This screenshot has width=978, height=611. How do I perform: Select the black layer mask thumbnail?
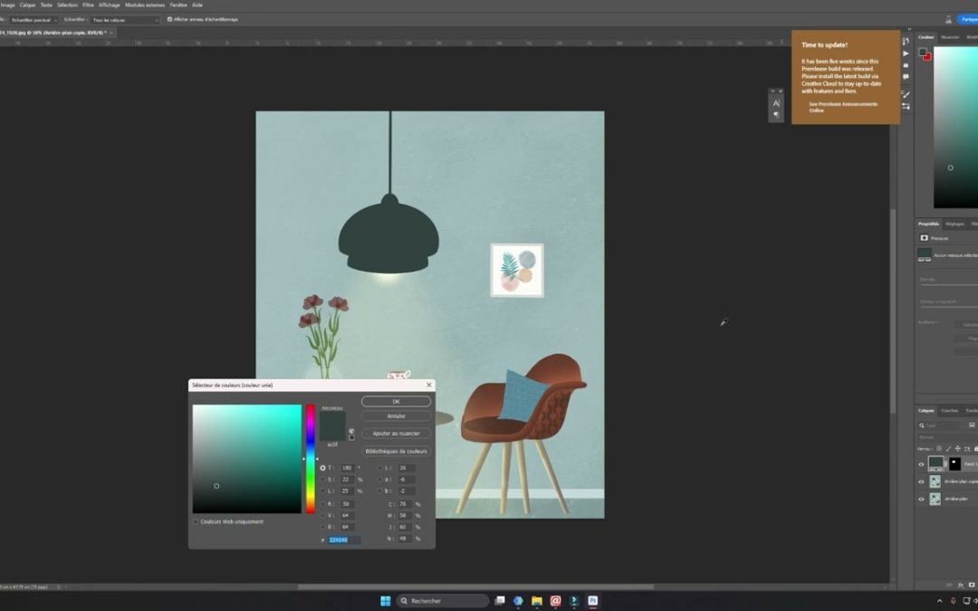955,463
